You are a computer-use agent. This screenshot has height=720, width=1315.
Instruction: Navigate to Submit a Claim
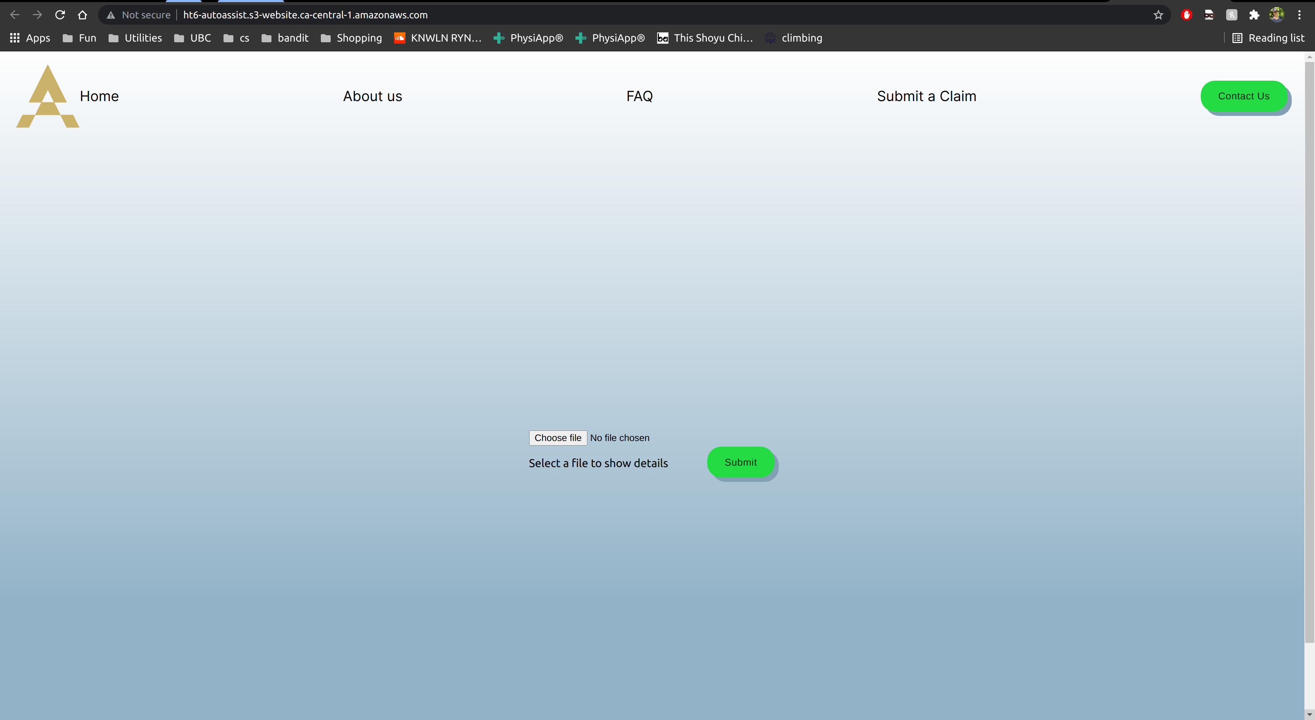926,96
